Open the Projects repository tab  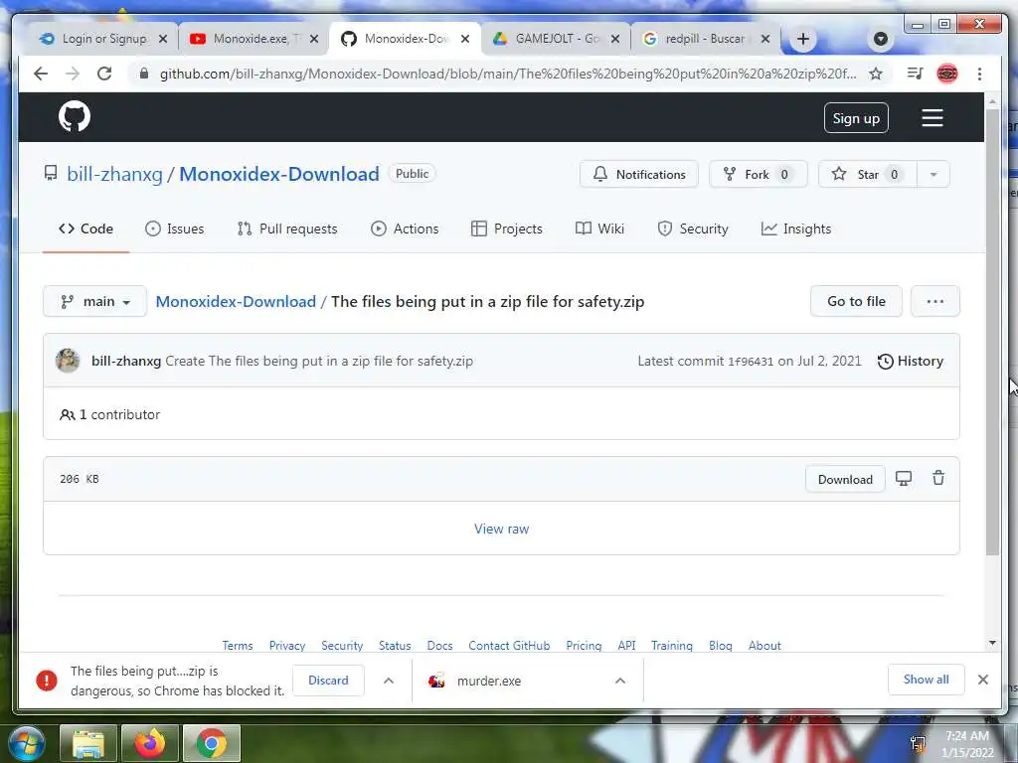pos(506,229)
